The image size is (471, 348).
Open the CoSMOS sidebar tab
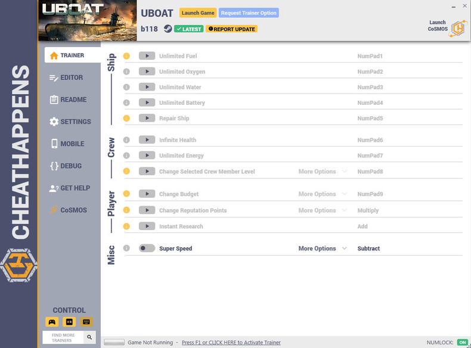[x=70, y=210]
